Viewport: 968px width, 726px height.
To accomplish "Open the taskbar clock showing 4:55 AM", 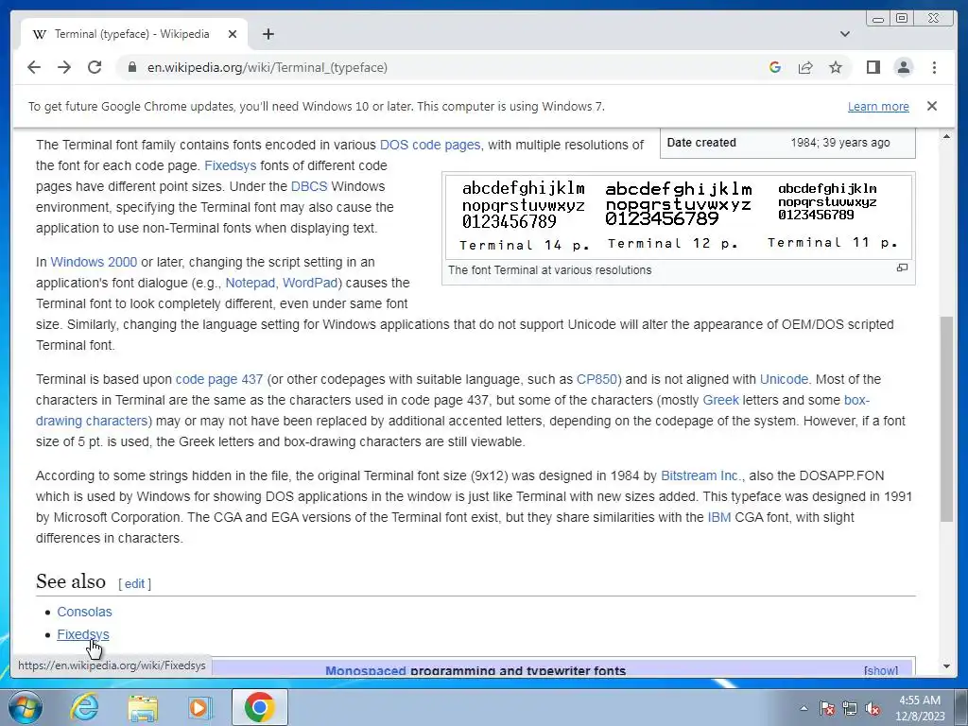I will (x=920, y=708).
